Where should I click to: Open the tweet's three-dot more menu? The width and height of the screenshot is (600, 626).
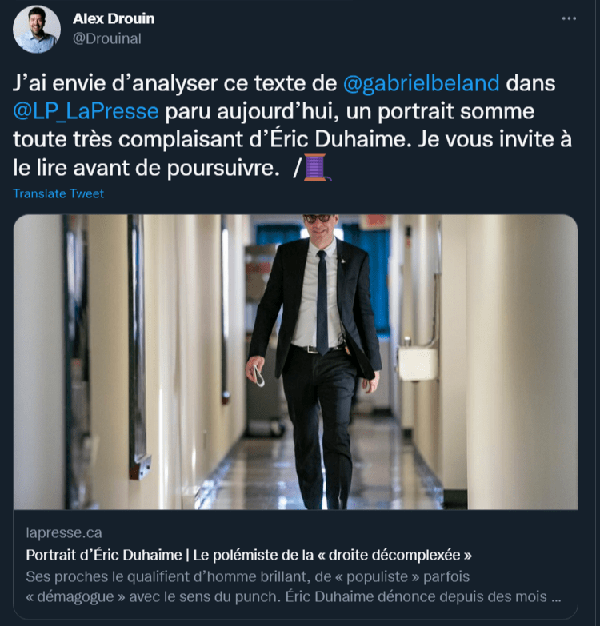(569, 18)
